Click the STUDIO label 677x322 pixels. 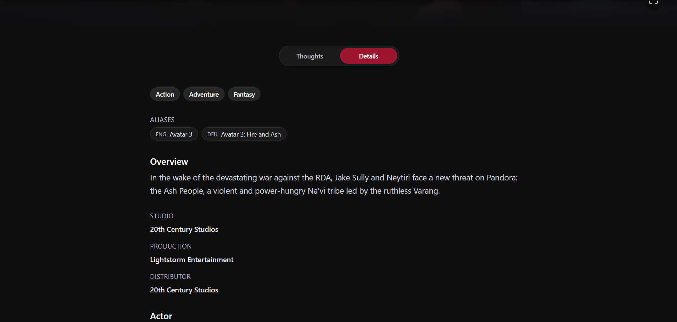(x=161, y=216)
